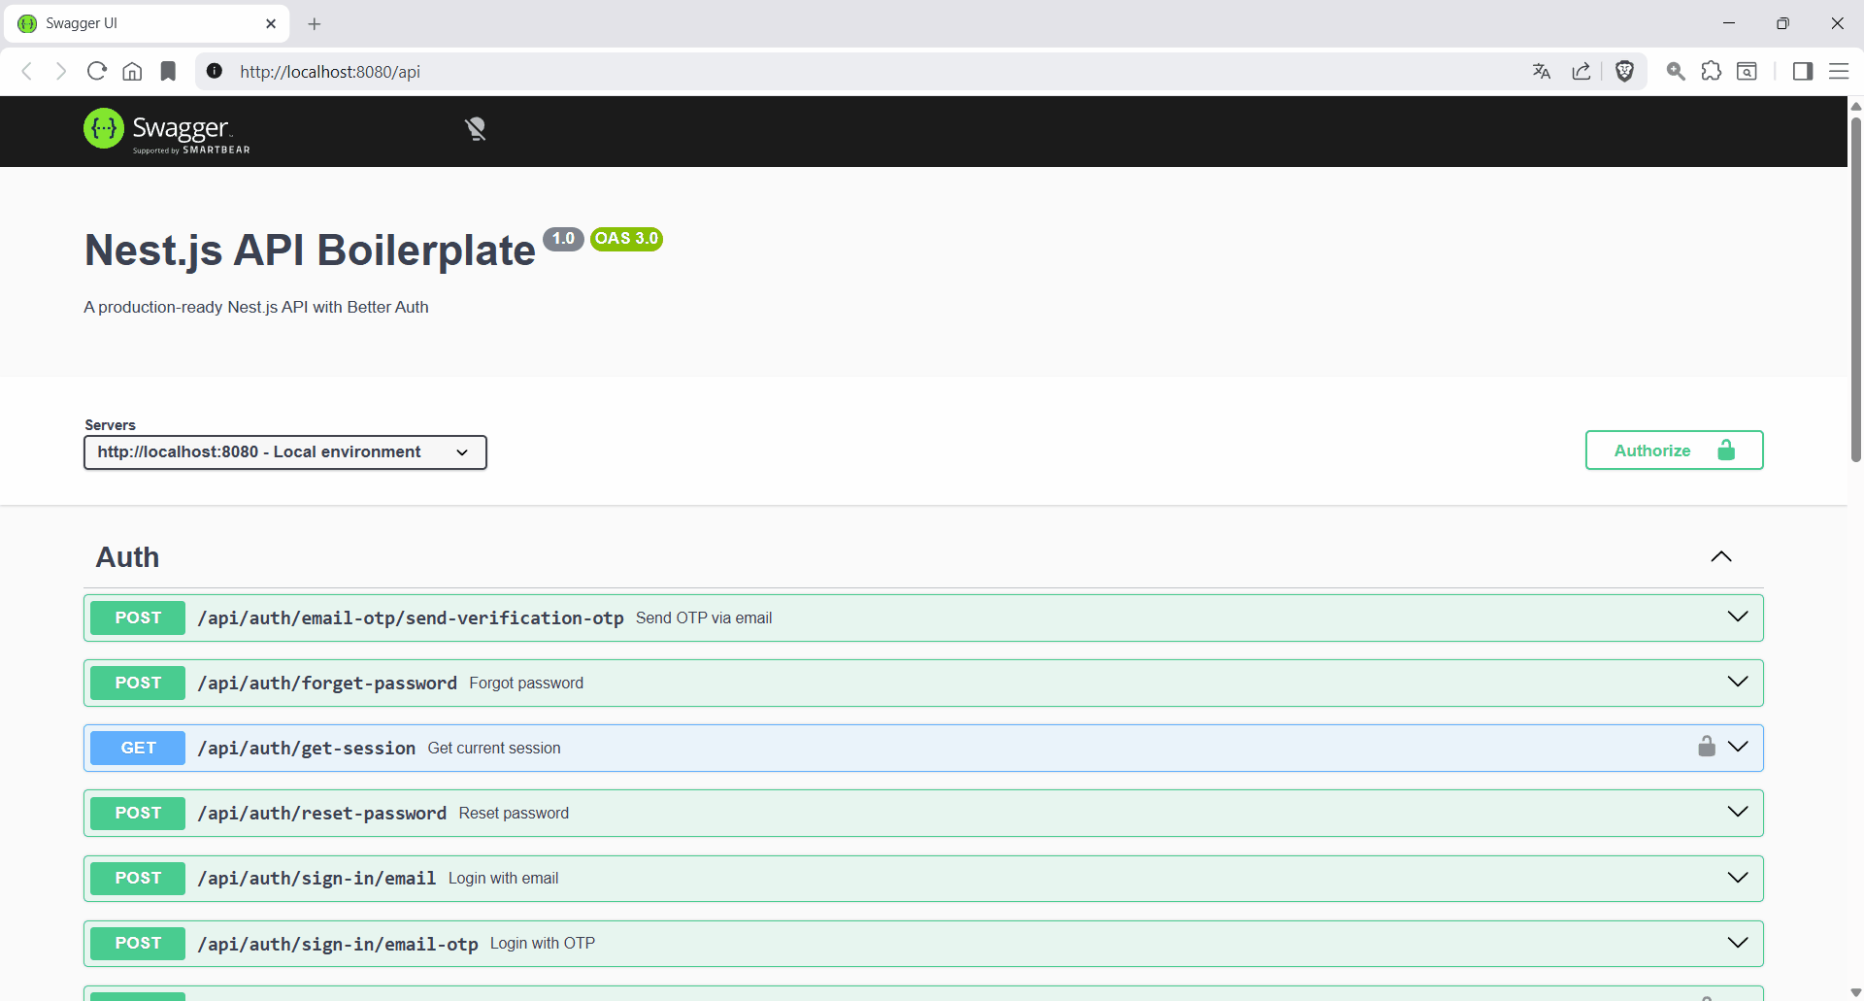
Task: Open Brave Shields lion icon
Action: [1624, 71]
